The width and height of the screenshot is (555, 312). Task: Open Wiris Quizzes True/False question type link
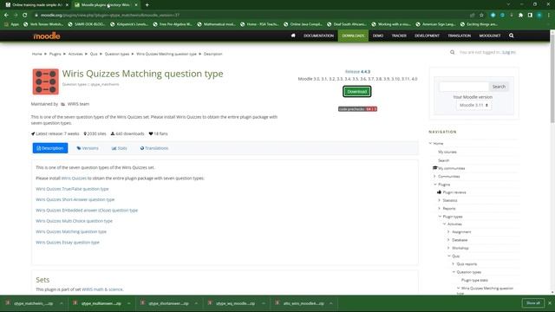(x=72, y=189)
